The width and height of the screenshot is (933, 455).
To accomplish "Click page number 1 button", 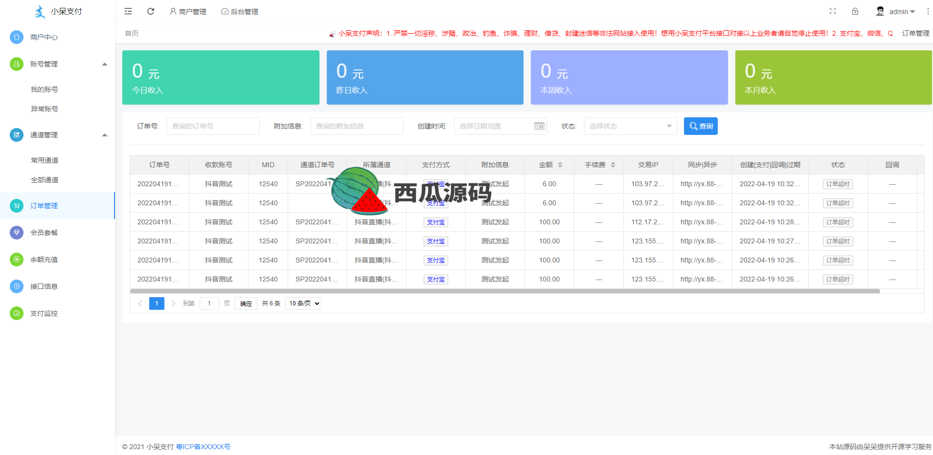I will [157, 303].
